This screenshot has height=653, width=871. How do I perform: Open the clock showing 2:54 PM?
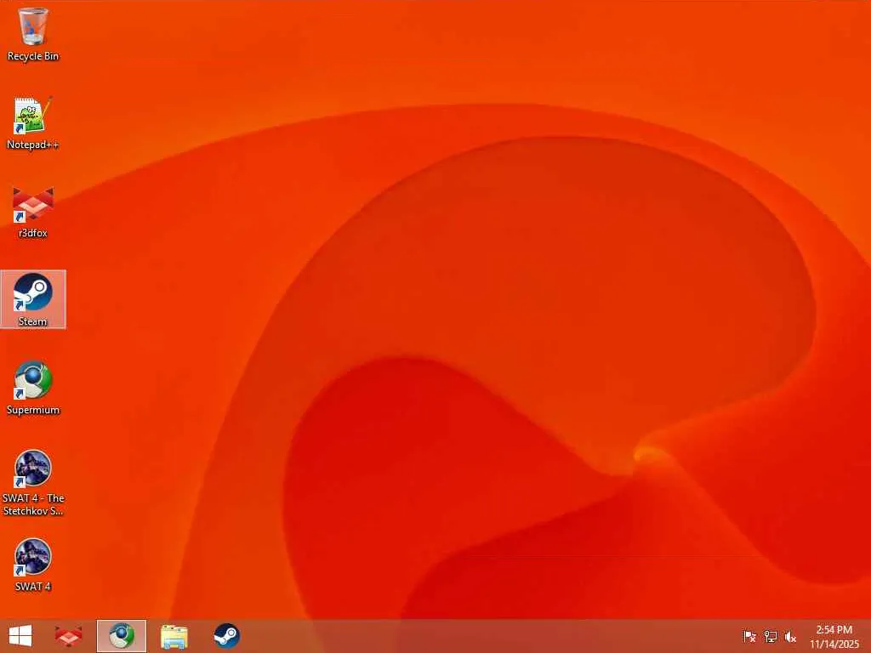coord(834,636)
